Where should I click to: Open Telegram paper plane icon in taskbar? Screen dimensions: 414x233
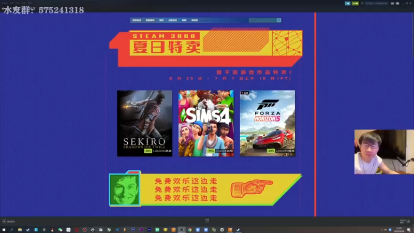point(117,230)
